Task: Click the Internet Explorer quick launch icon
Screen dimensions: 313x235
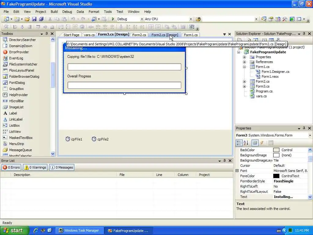Action: pyautogui.click(x=36, y=230)
